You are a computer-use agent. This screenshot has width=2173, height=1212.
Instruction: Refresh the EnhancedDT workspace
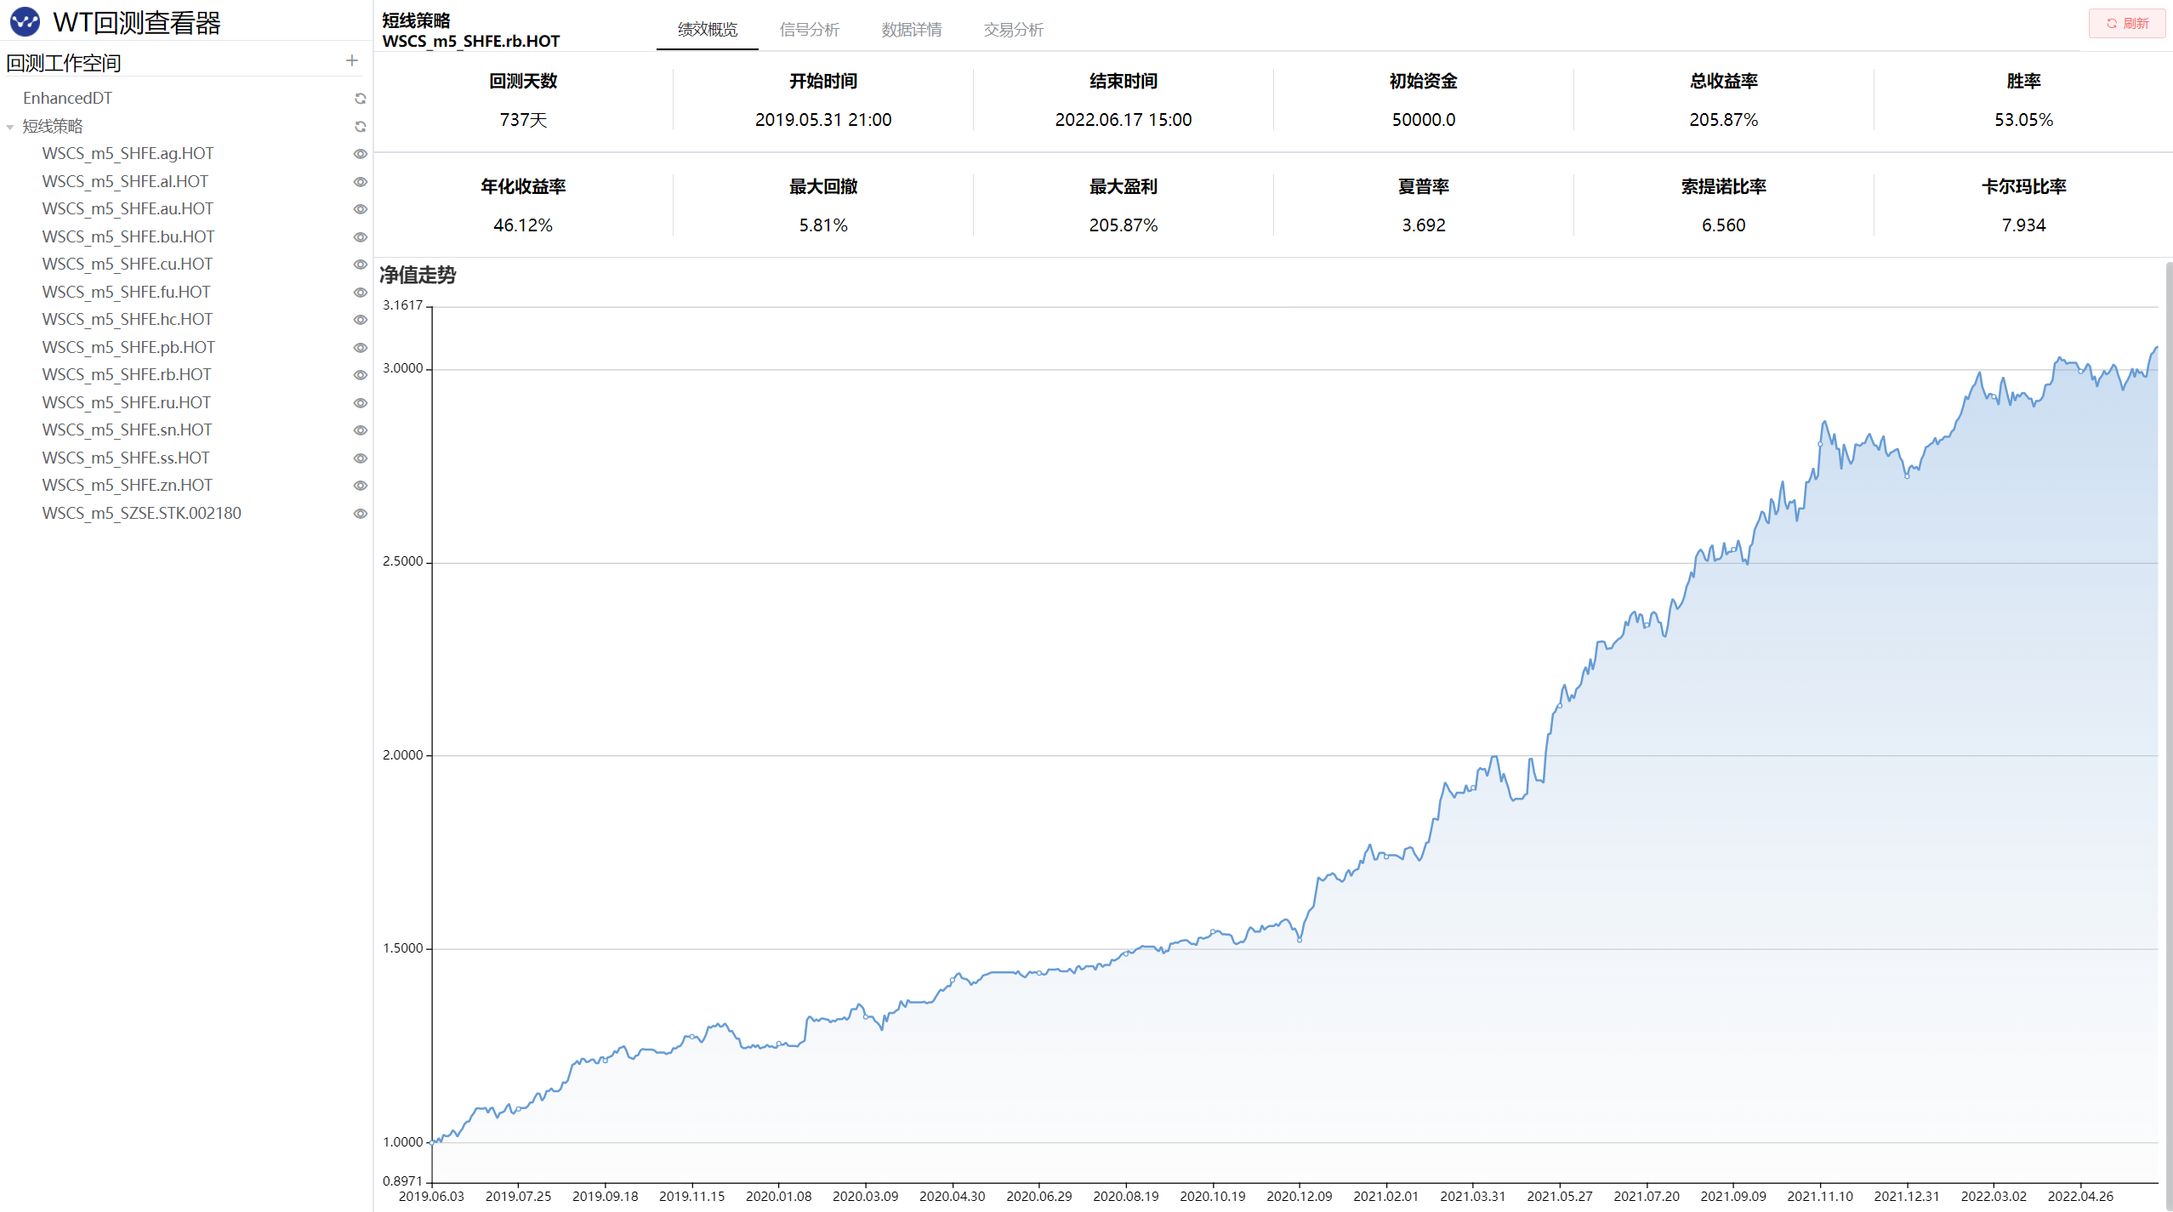(x=361, y=99)
